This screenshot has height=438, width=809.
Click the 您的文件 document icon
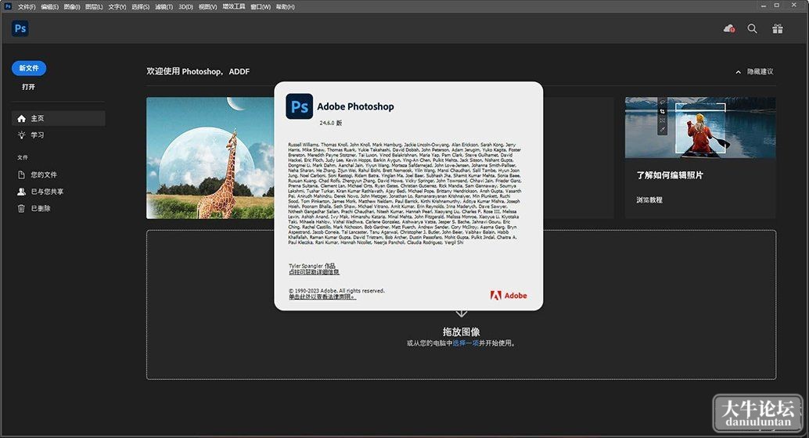click(21, 175)
